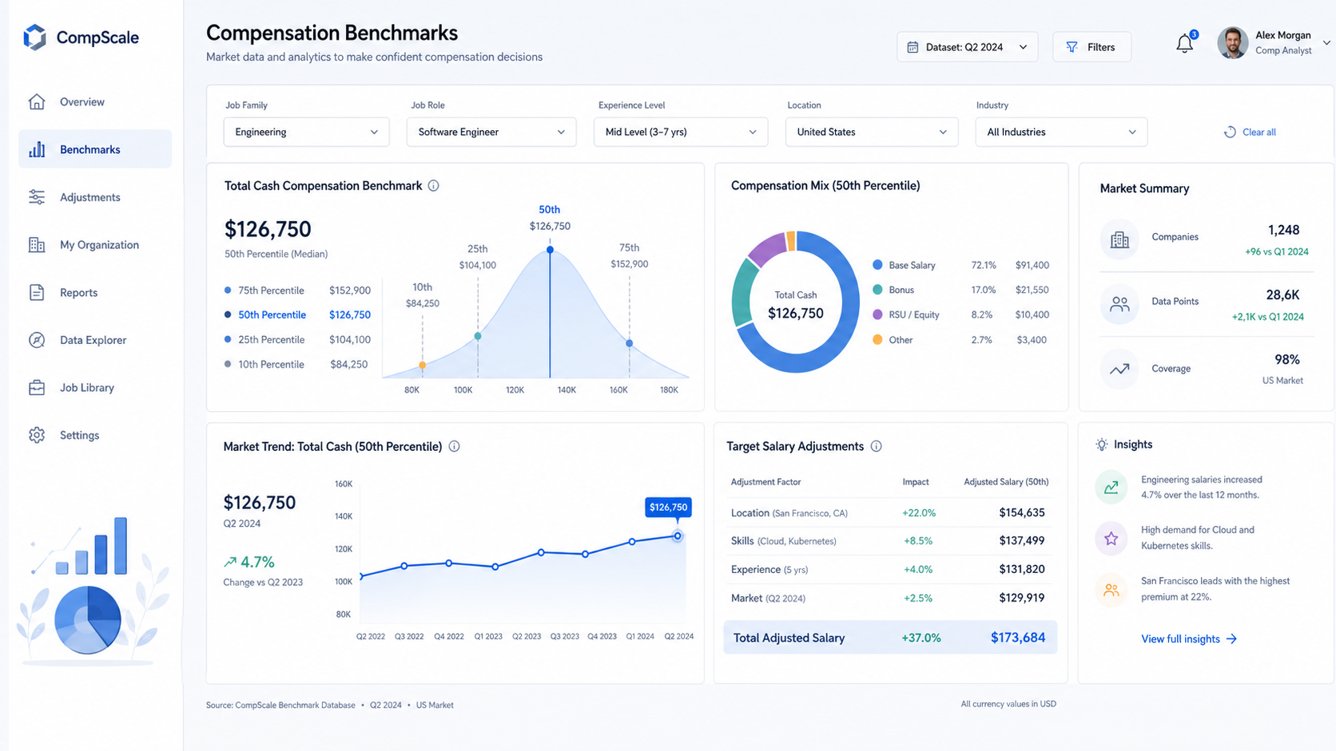This screenshot has width=1336, height=751.
Task: Click the Data Explorer compass icon
Action: click(37, 340)
